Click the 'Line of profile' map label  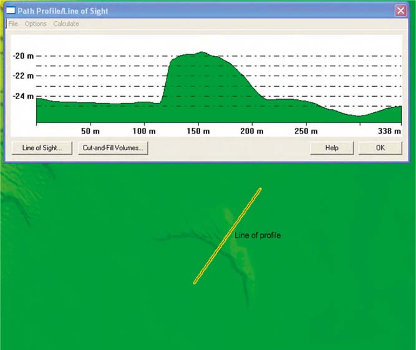coord(258,235)
